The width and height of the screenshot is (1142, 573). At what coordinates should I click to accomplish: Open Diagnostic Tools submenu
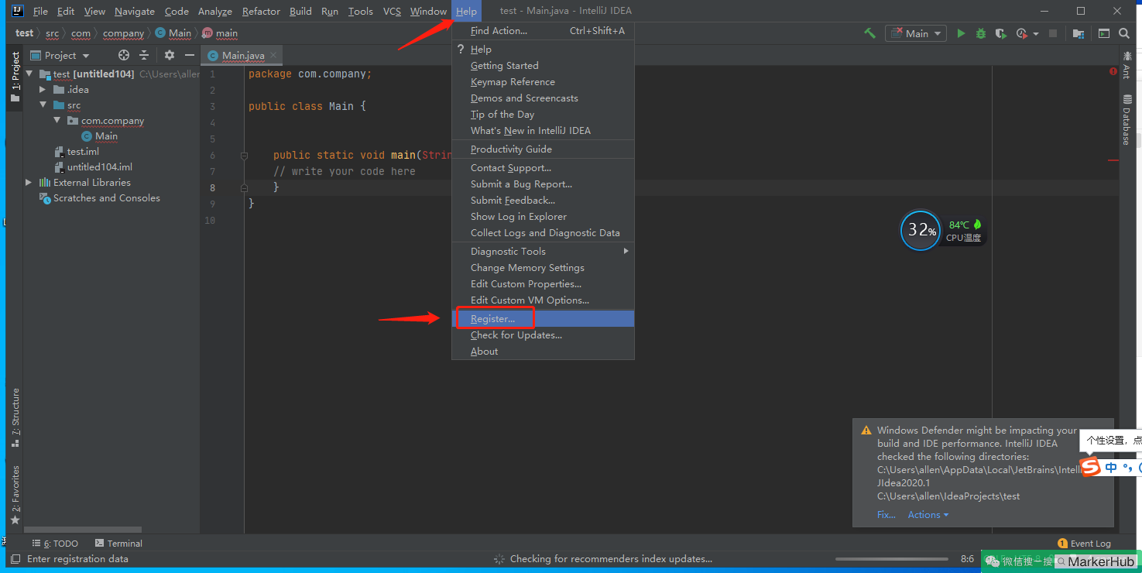coord(544,252)
